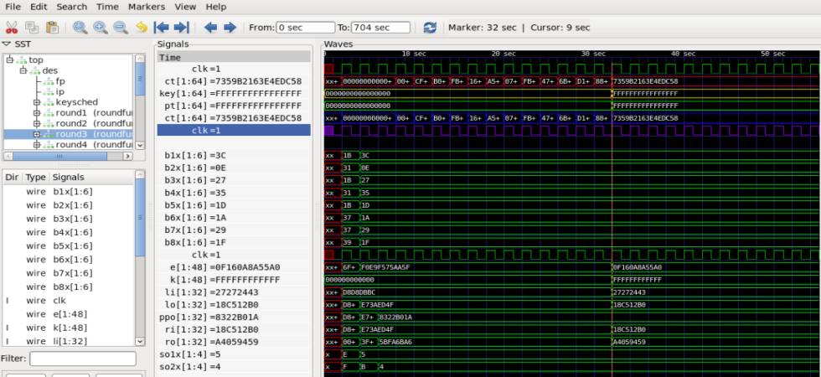Select the ppo[1:32] =8322B01A trace
Screen dimensions: 821x377
pos(234,317)
